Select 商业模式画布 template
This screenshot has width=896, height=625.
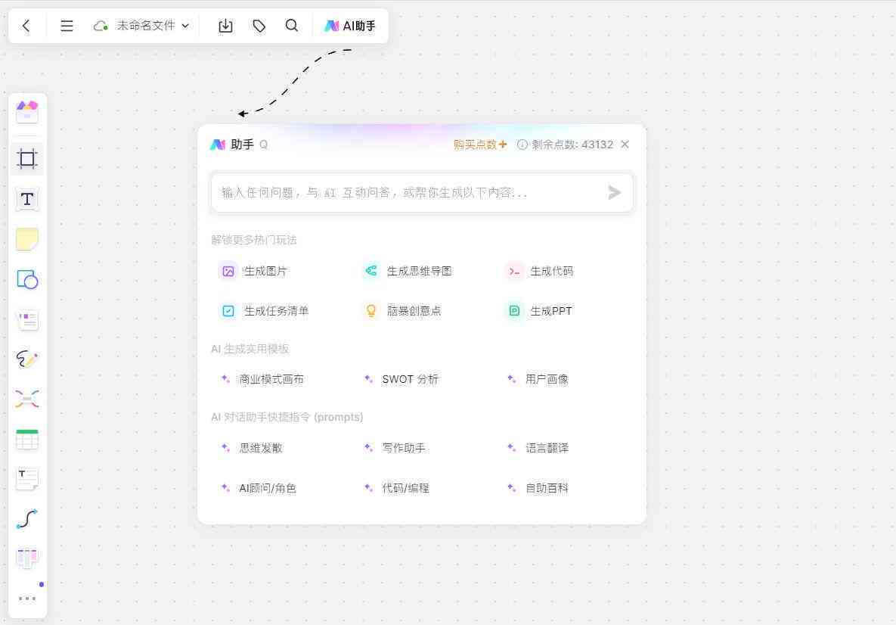[x=262, y=379]
